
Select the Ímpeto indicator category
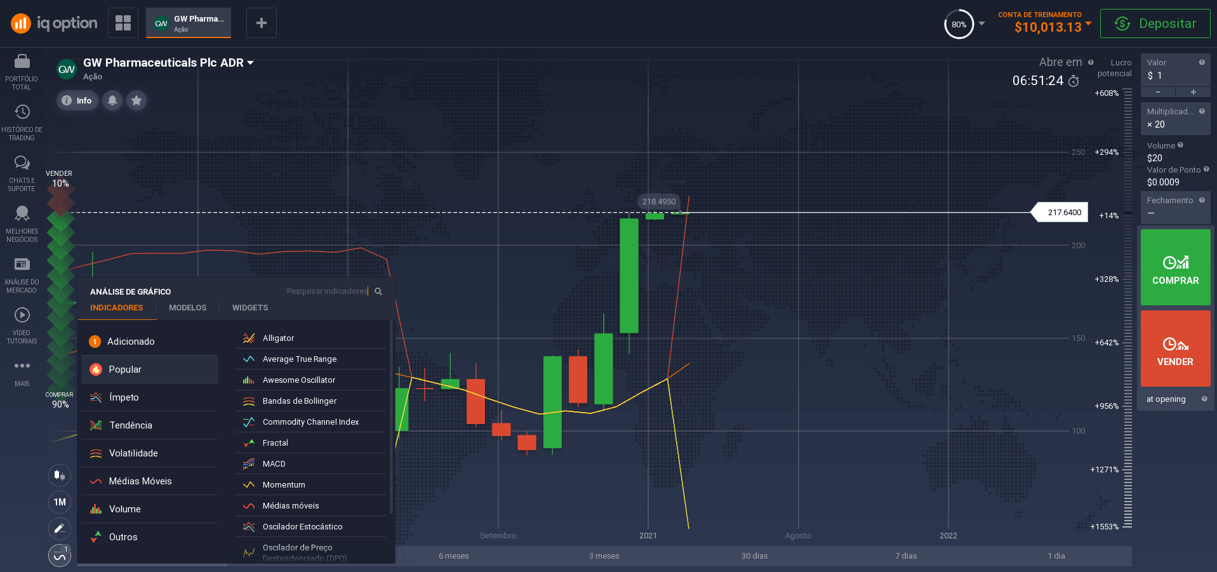(150, 397)
